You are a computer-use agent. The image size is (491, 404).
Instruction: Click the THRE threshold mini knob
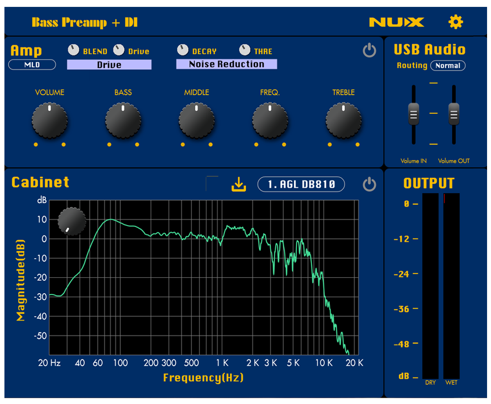245,50
